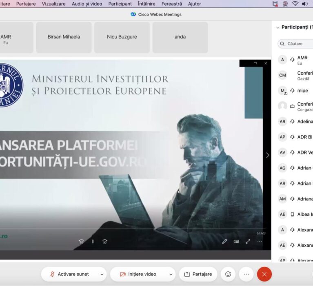
Task: Click the right arrow on shared content
Action: [x=268, y=155]
